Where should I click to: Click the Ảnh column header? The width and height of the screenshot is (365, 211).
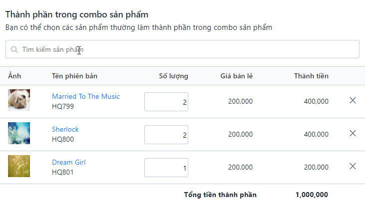click(x=14, y=76)
